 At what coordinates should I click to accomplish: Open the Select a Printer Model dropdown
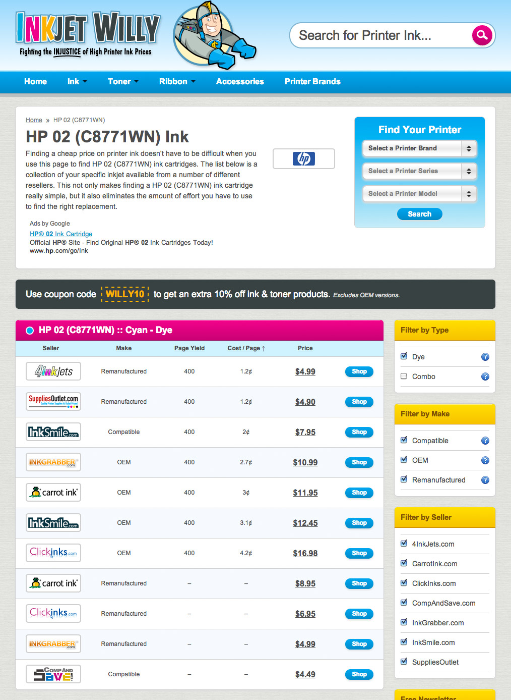pyautogui.click(x=419, y=194)
